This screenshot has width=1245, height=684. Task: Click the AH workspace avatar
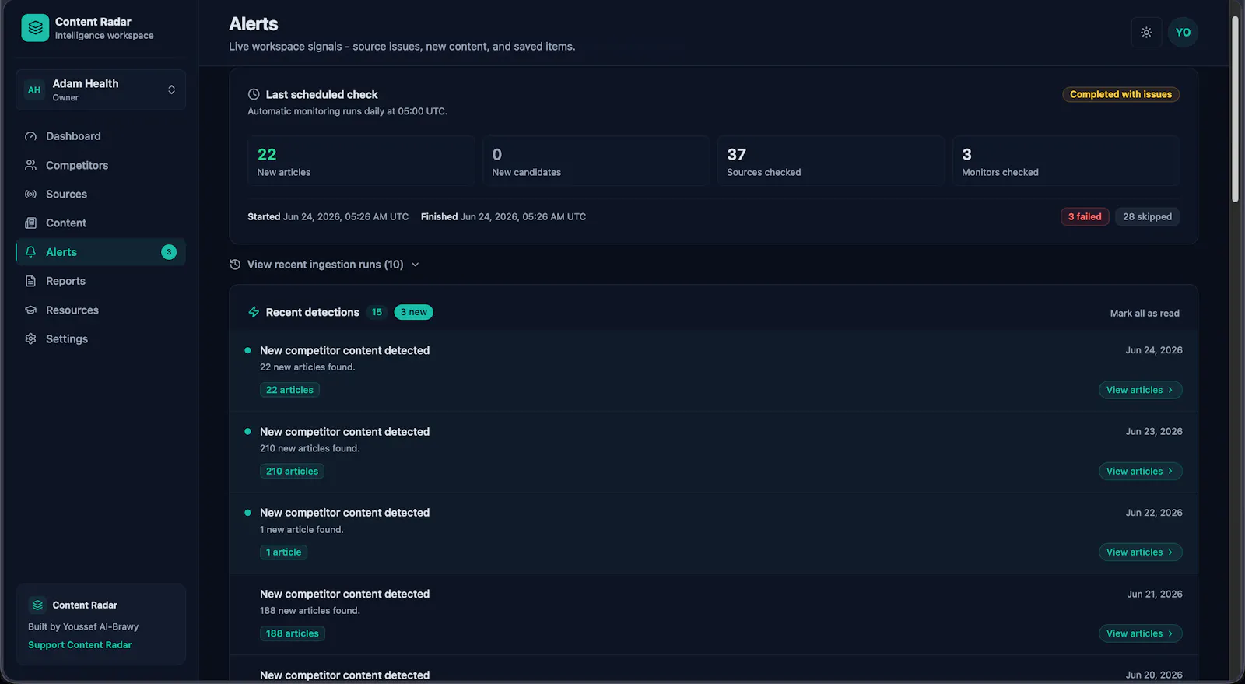[x=34, y=89]
